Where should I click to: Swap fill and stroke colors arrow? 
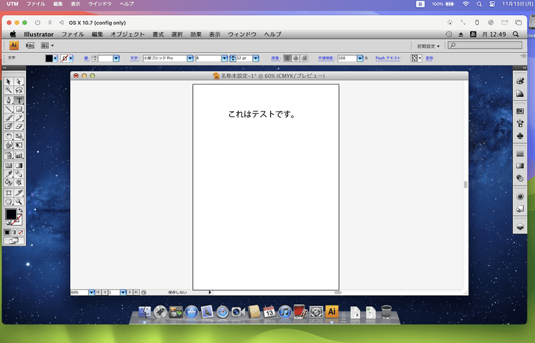coord(21,210)
